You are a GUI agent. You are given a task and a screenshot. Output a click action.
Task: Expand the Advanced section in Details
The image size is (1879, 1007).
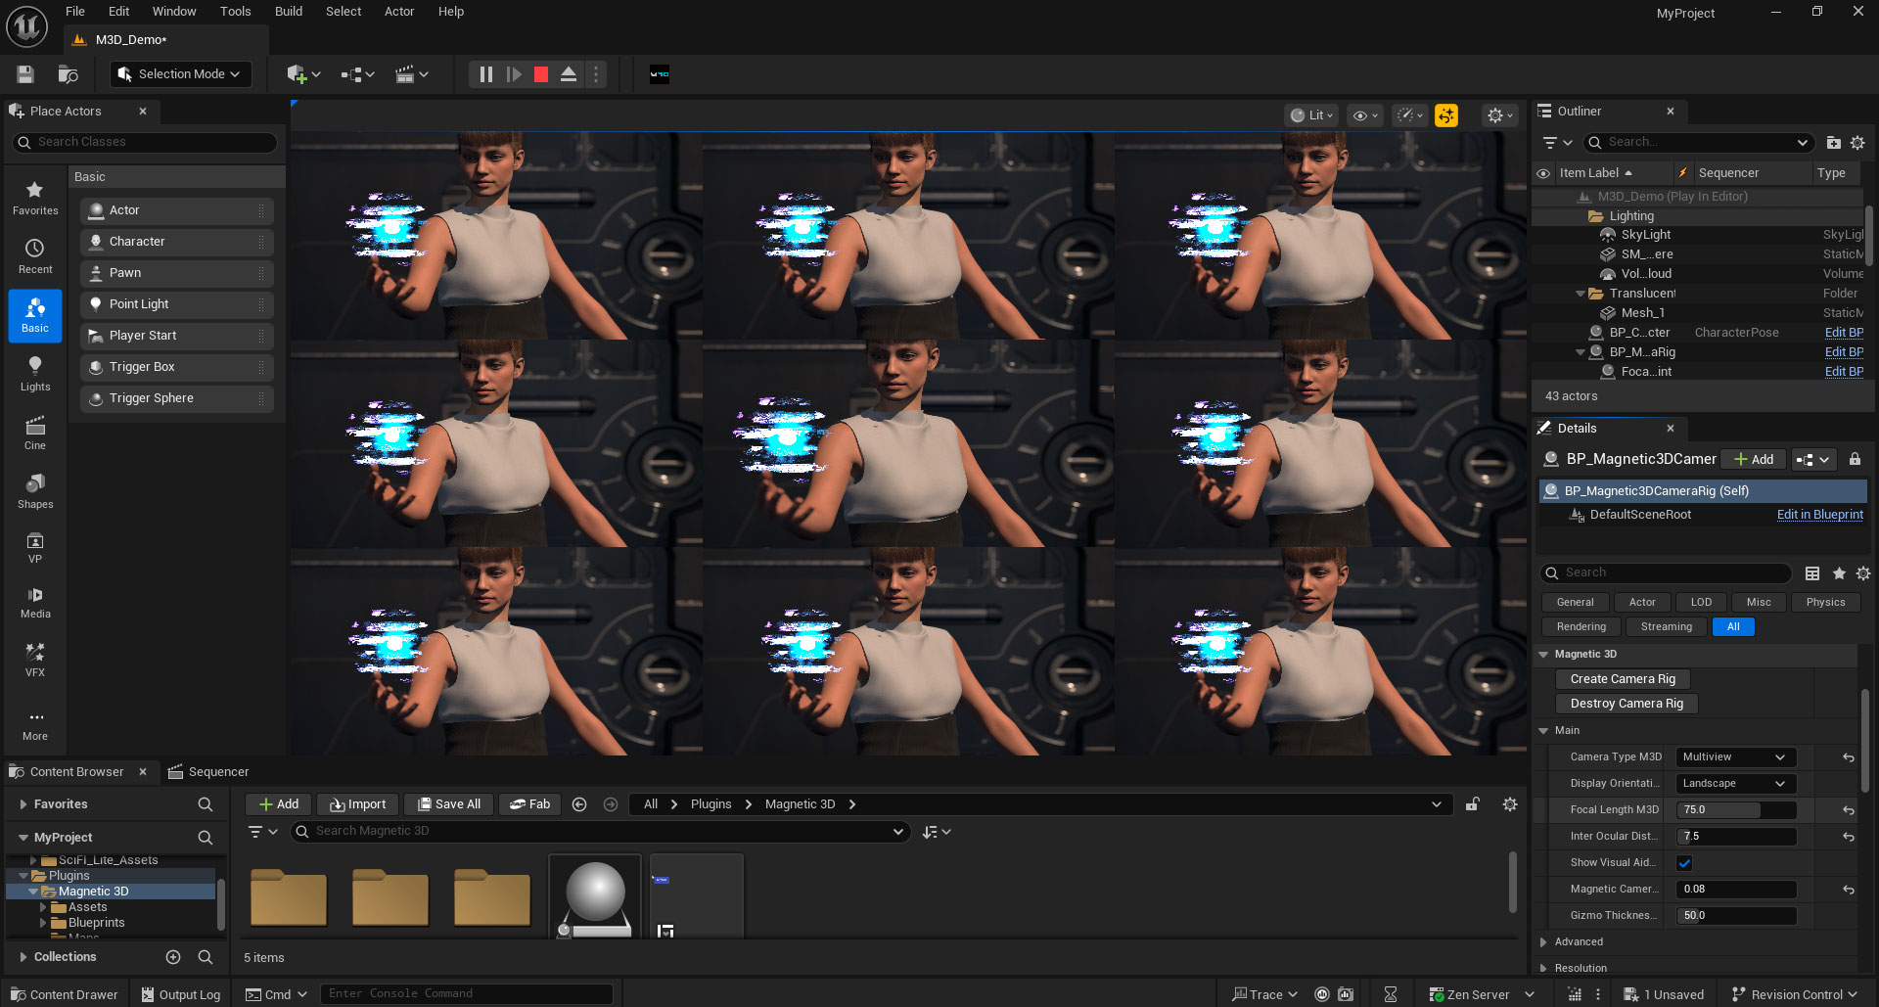pyautogui.click(x=1579, y=942)
